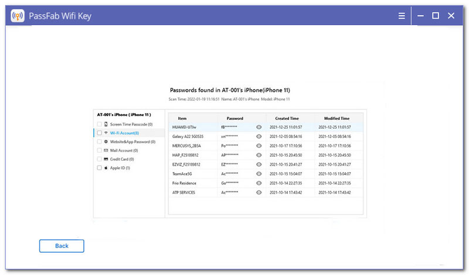Reveal the EZVIZ_F25189812 password
Viewport: 469px width, 275px height.
click(259, 164)
